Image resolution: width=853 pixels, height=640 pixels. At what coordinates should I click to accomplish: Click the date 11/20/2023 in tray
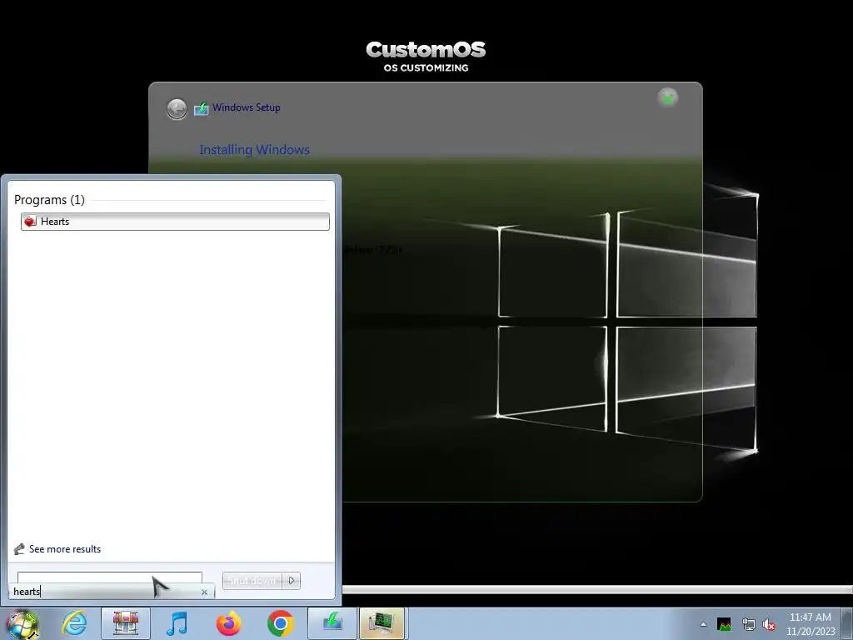point(811,632)
